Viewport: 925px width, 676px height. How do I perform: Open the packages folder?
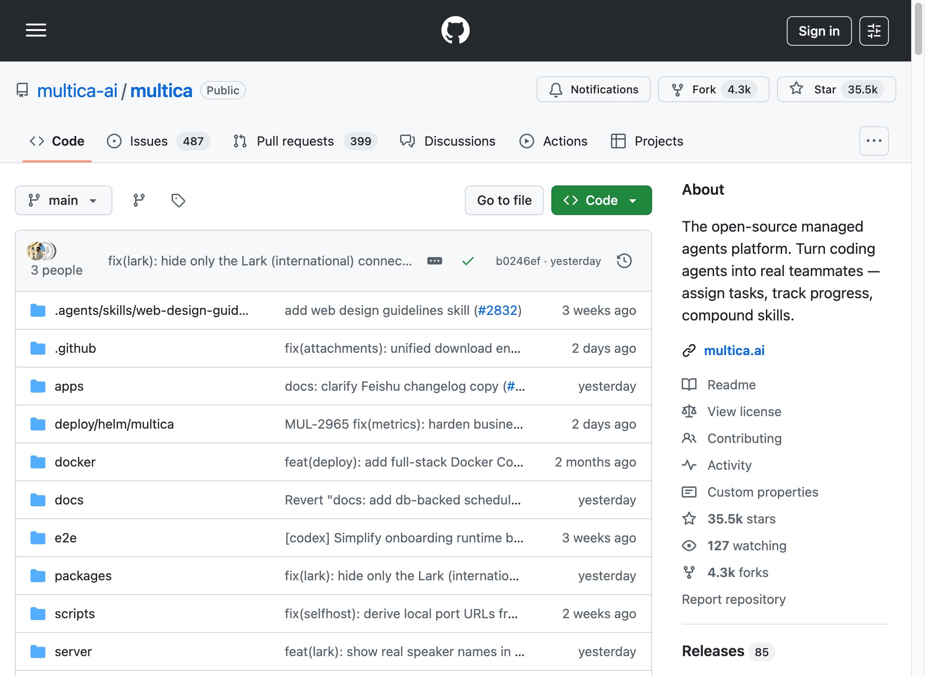point(83,576)
